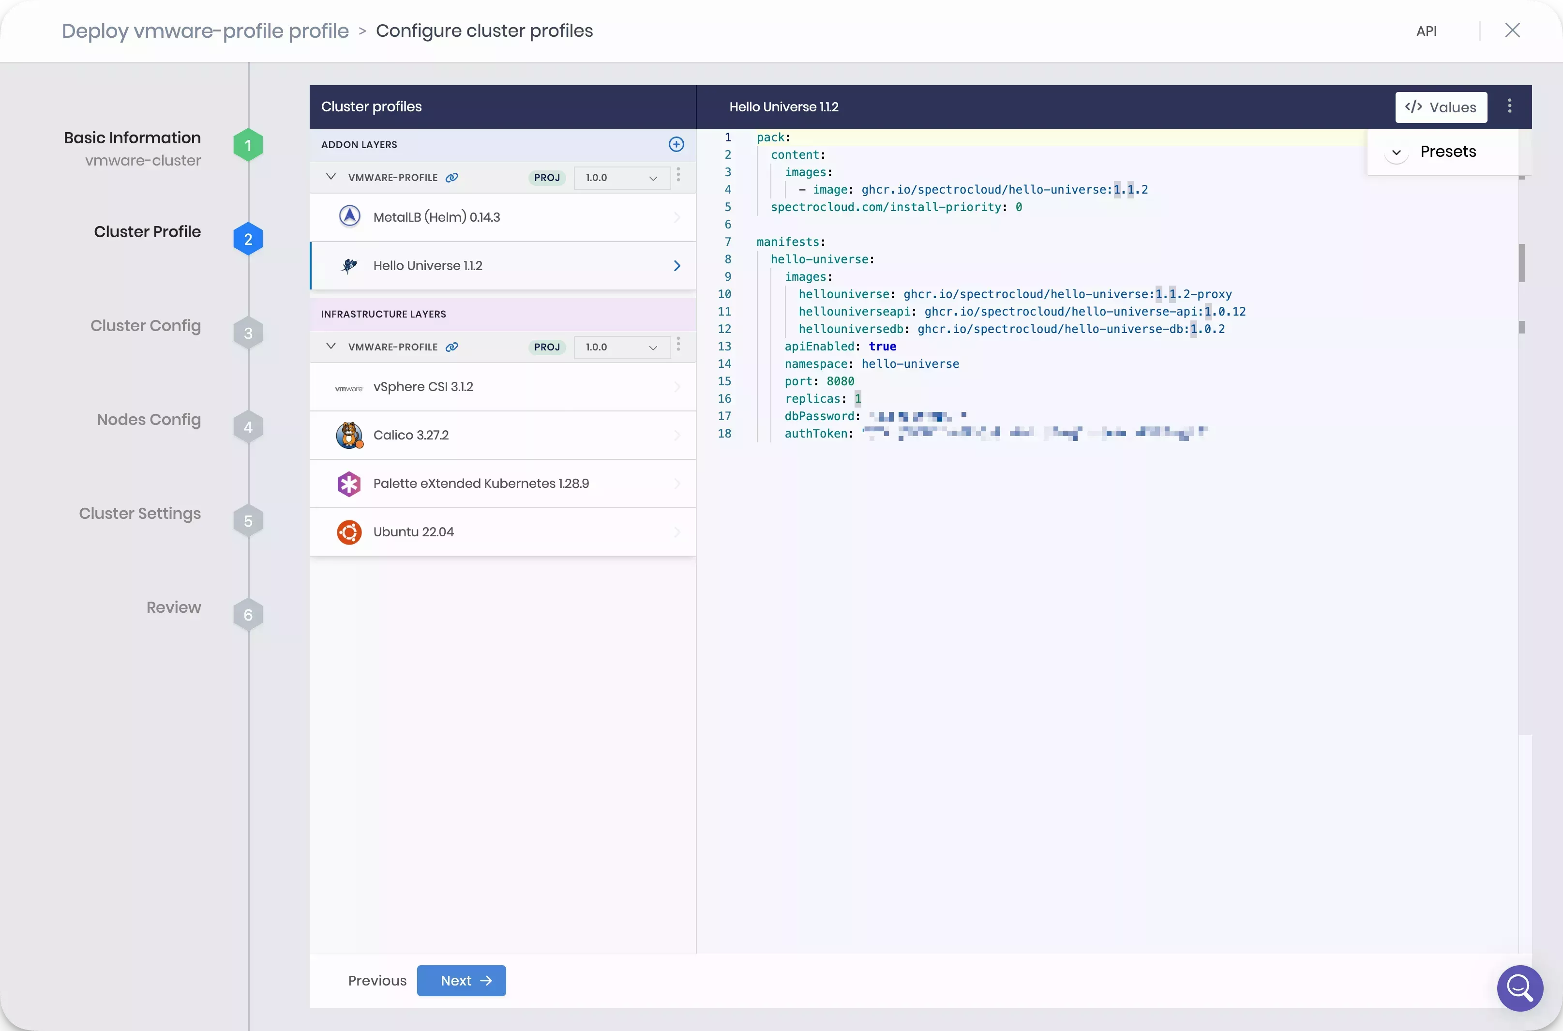Place cursor on 'replicas: 1' line
1563x1031 pixels.
click(822, 398)
